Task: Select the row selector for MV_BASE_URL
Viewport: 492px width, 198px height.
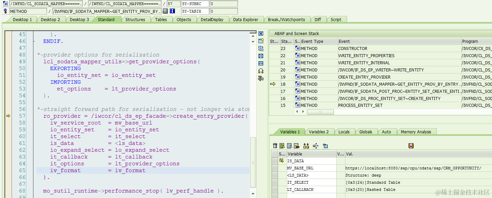Action: [x=274, y=168]
